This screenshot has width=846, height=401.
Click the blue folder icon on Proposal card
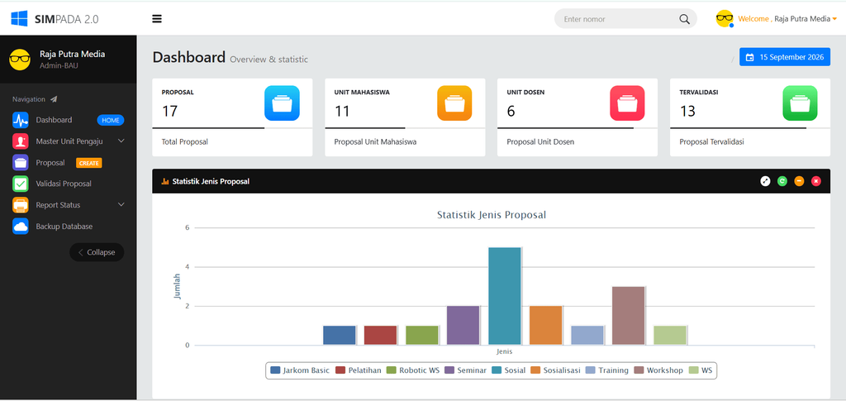(x=282, y=103)
